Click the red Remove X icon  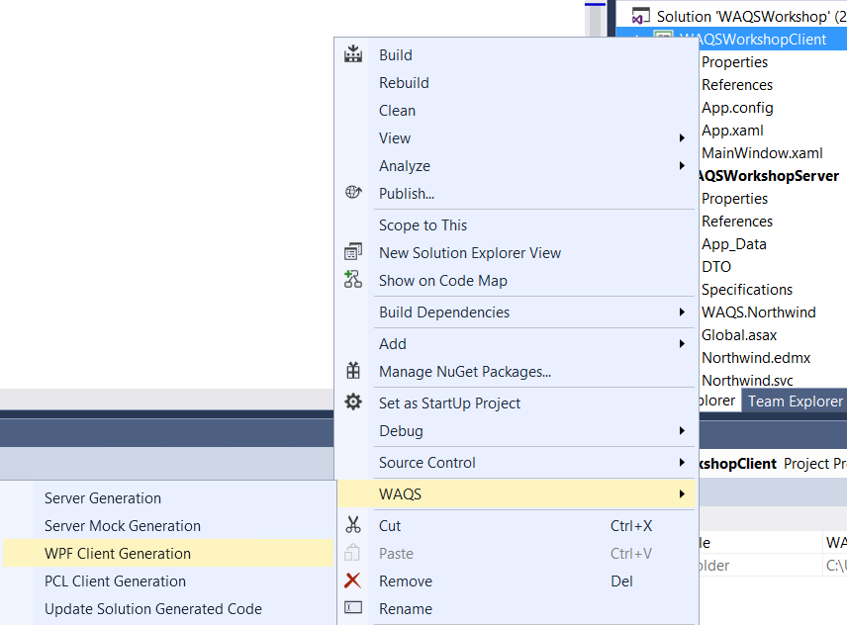coord(352,580)
